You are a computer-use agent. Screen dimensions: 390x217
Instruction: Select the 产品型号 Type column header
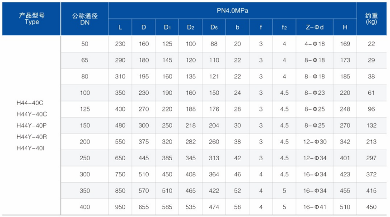31,19
